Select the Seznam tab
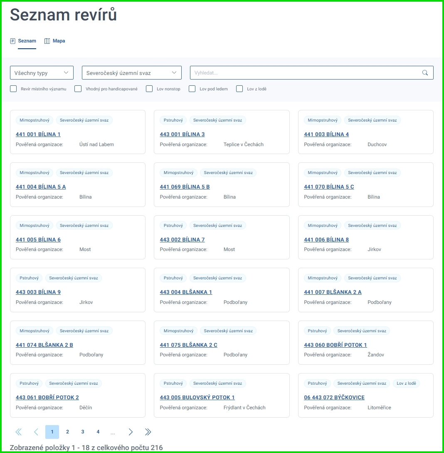The image size is (444, 453). (27, 41)
